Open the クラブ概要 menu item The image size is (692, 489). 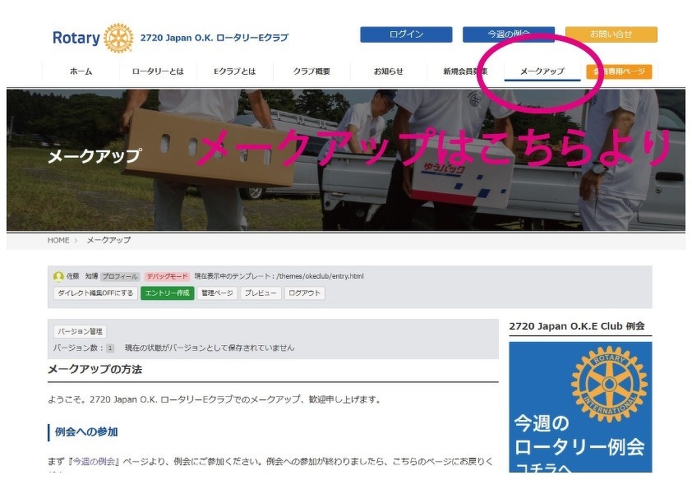click(x=311, y=72)
